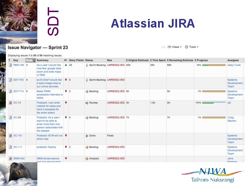Click the Status column header

point(89,60)
